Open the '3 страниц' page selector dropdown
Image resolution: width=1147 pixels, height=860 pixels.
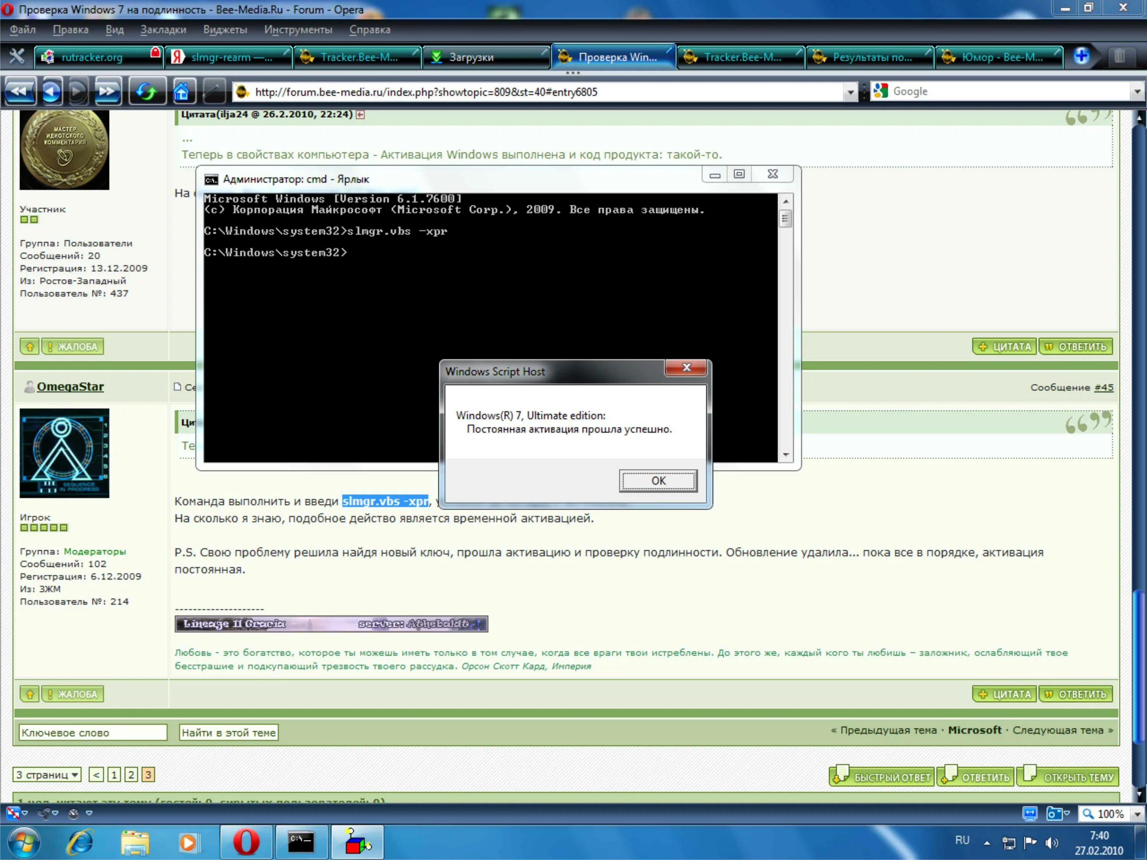coord(47,774)
